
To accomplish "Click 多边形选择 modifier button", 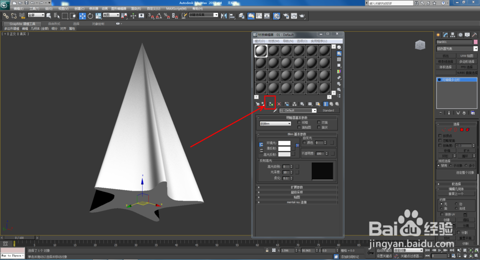I will pos(467,61).
